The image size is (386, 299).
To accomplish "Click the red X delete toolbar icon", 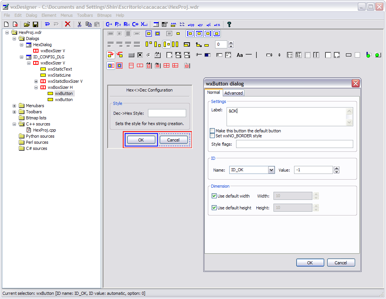I will coord(68,24).
